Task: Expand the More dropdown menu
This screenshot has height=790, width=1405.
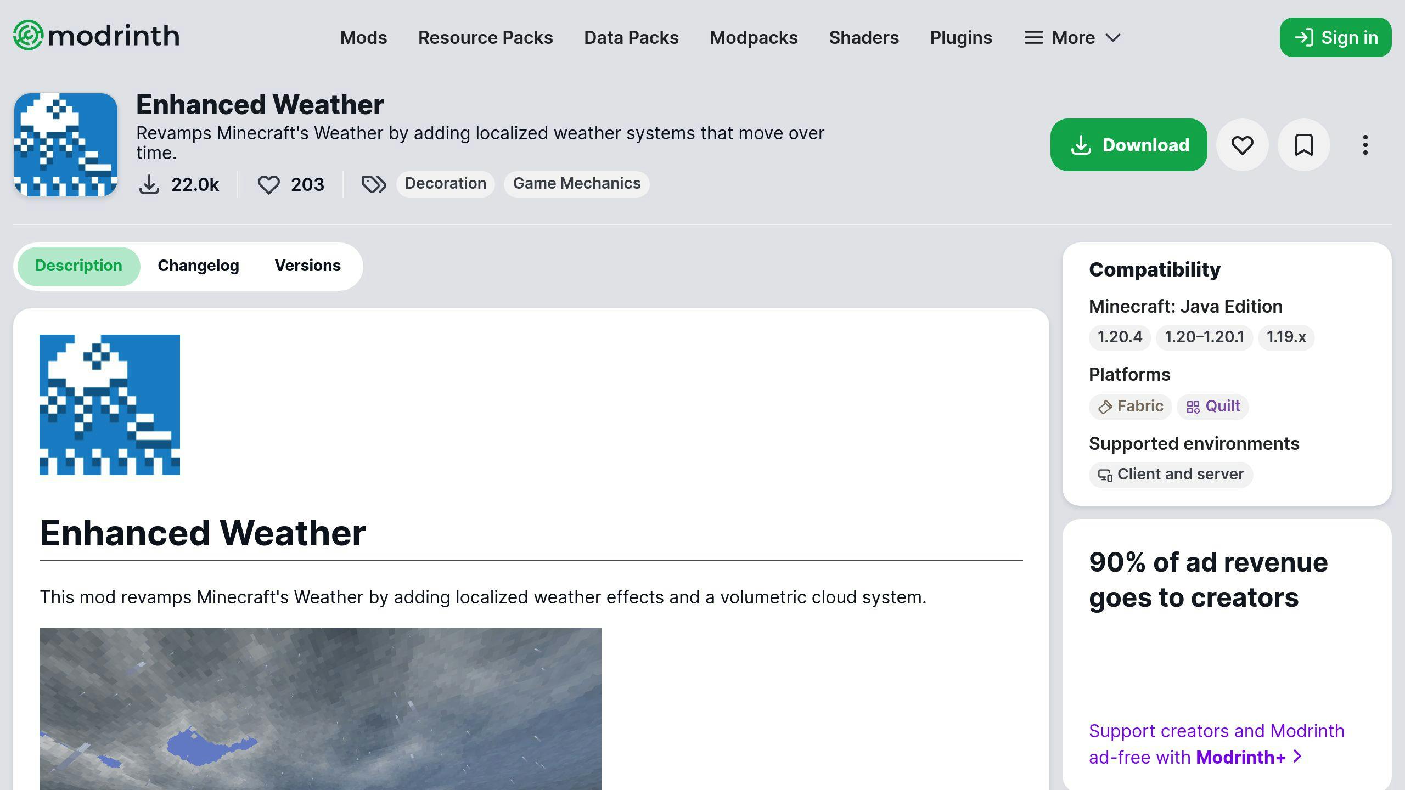Action: (x=1072, y=37)
